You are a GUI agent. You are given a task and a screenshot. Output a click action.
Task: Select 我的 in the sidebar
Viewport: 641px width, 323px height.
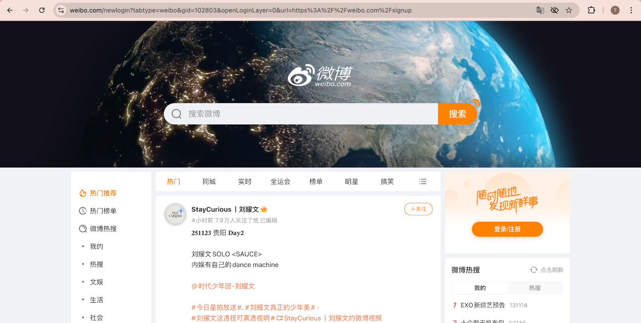[x=97, y=247]
